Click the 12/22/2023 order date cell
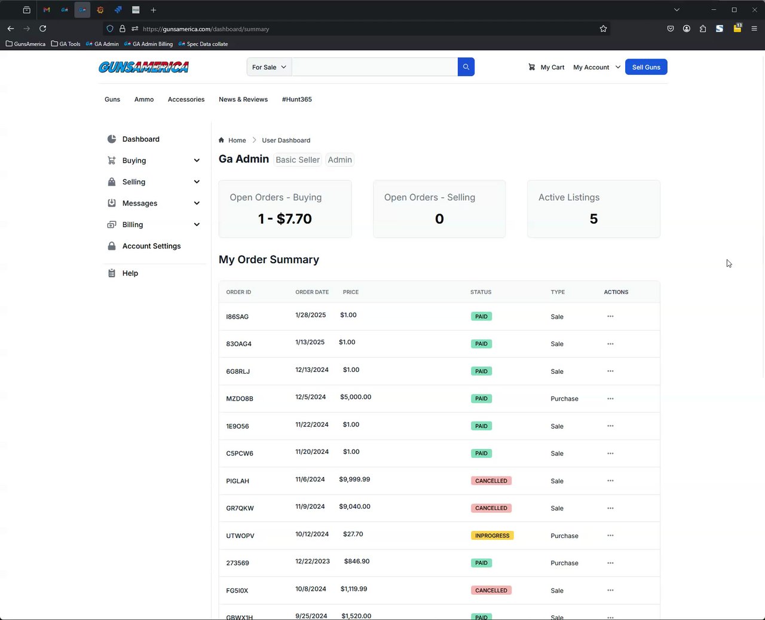This screenshot has width=765, height=620. point(313,561)
